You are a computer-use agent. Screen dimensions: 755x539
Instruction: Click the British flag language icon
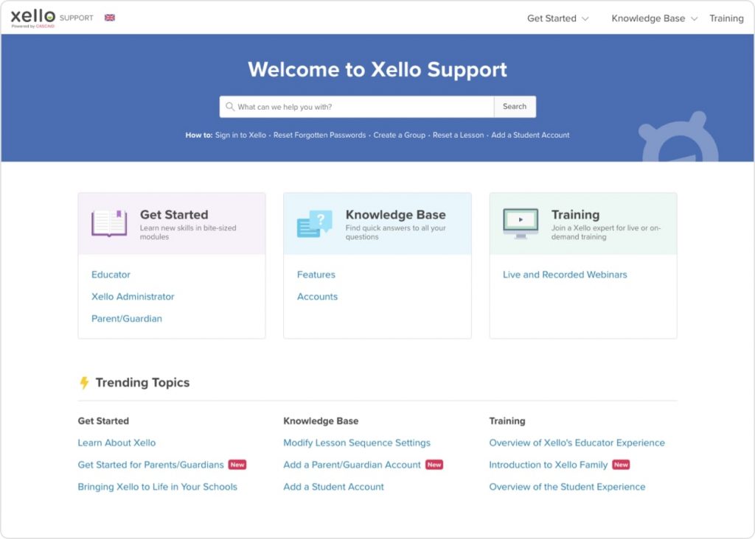point(109,17)
